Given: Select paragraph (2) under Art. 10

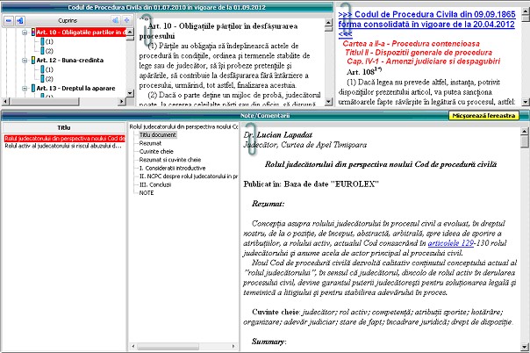Looking at the screenshot, I should pos(49,51).
